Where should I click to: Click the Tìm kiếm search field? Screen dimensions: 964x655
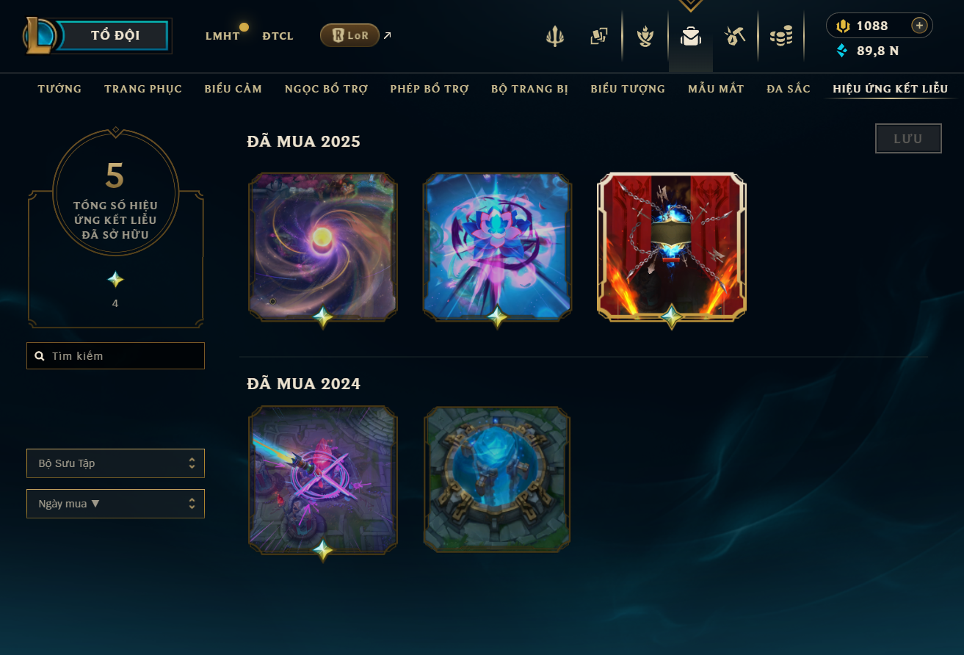[115, 355]
